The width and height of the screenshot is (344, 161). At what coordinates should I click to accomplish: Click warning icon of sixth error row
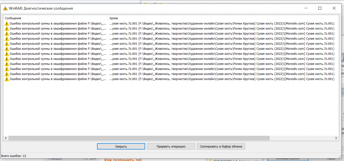pyautogui.click(x=7, y=49)
